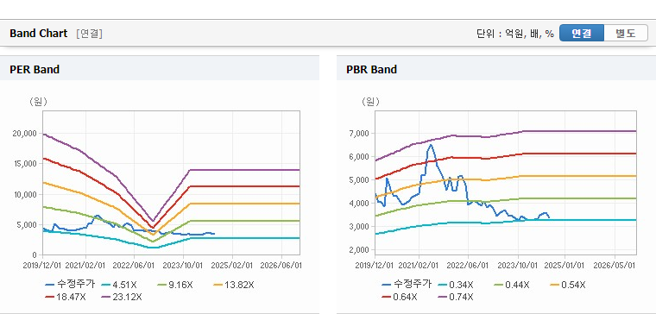The height and width of the screenshot is (314, 656).
Task: Click the (원) unit label above PER chart
Action: [38, 102]
